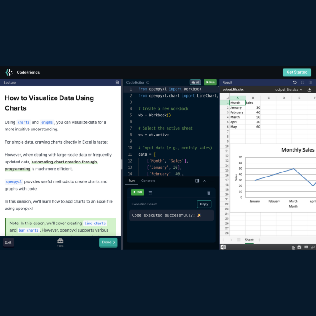Screen dimensions: 316x316
Task: Click the Get Started button
Action: click(297, 72)
